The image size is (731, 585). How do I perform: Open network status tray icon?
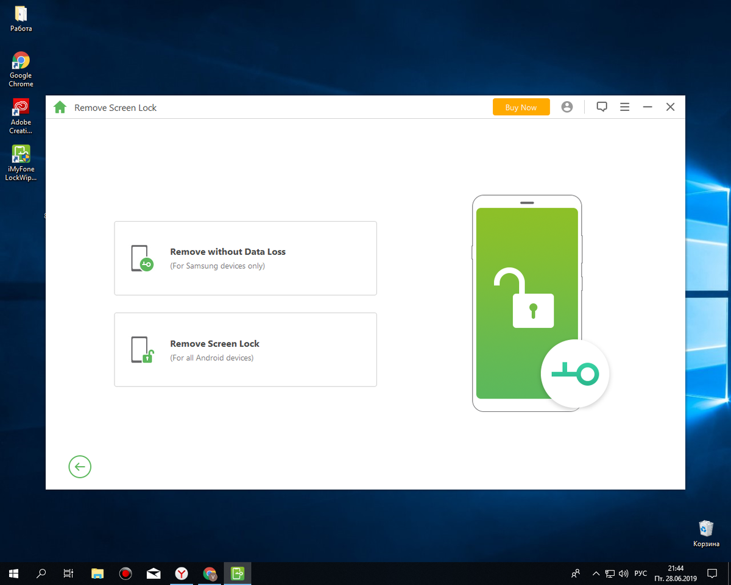coord(610,573)
